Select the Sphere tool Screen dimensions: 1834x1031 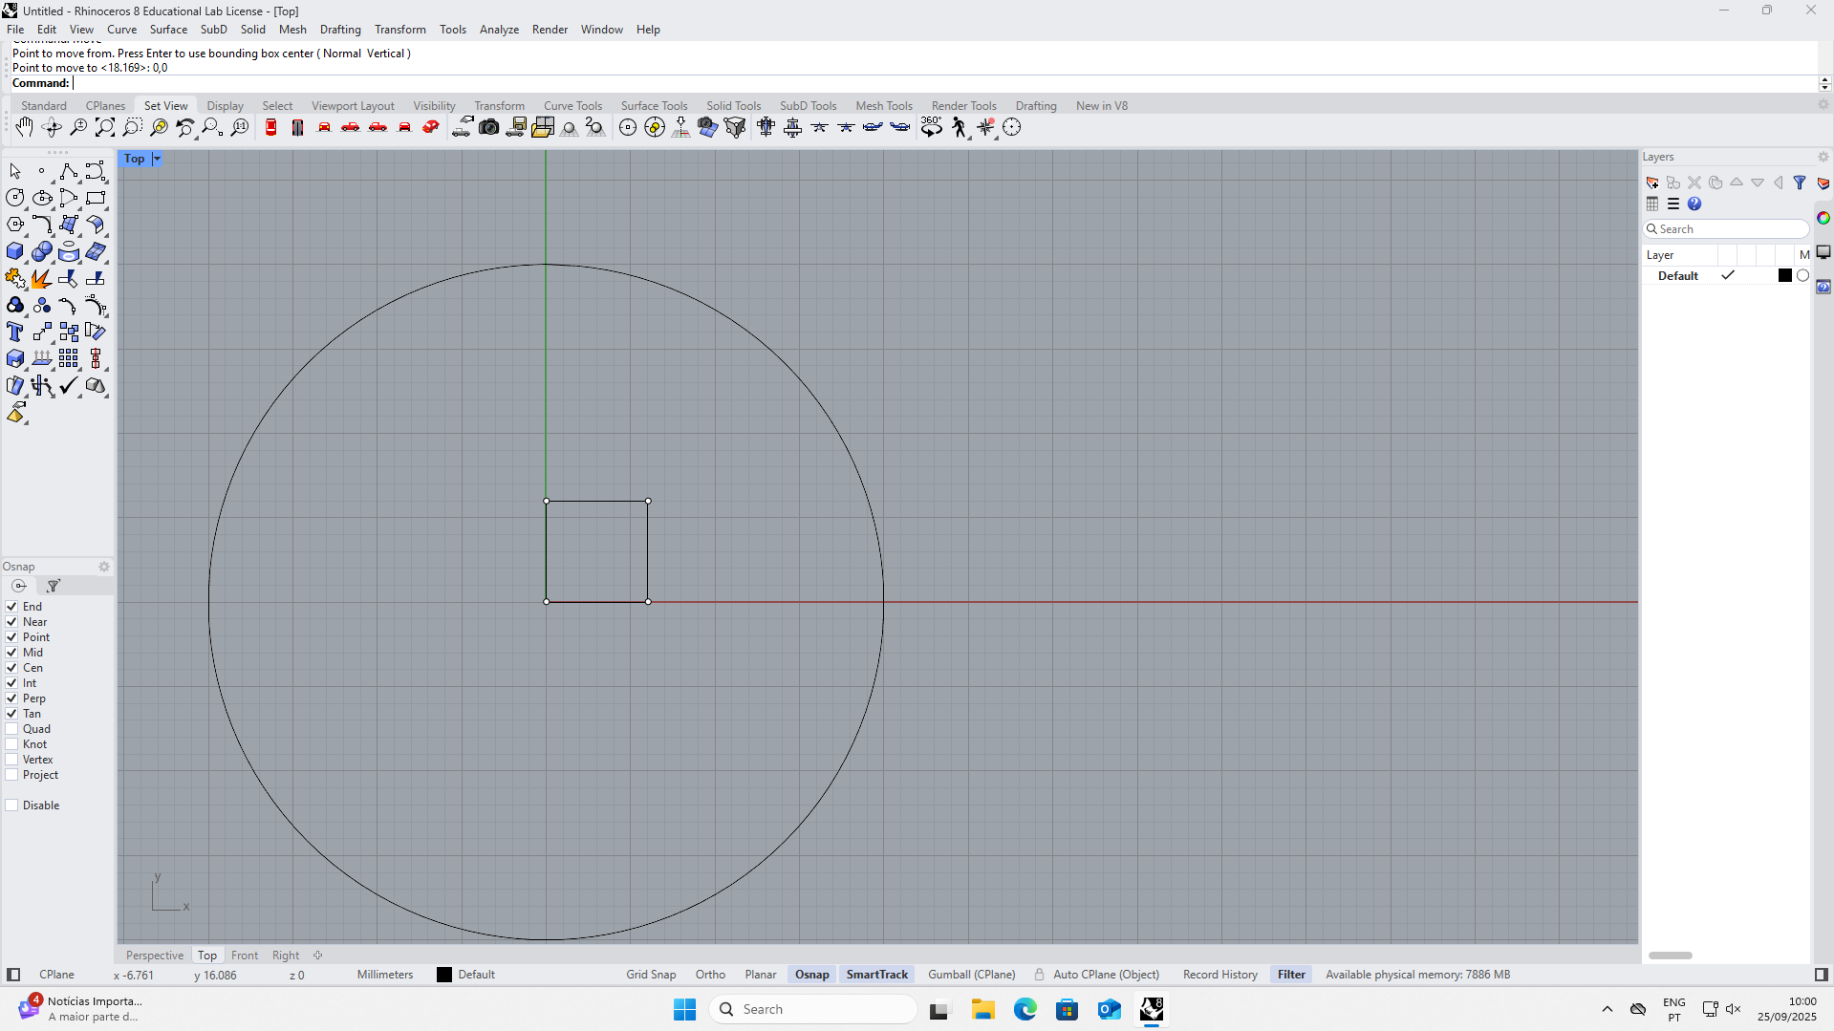[x=42, y=251]
